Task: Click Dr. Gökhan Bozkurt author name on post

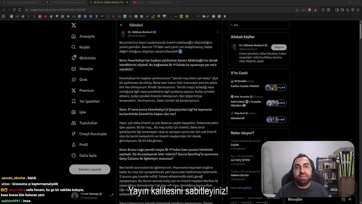Action: pyautogui.click(x=140, y=32)
